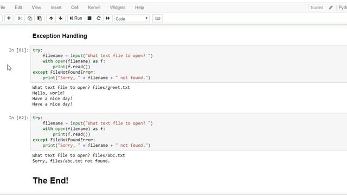Open the Code cell type dropdown
Screen dimensions: 347x195
tap(132, 19)
